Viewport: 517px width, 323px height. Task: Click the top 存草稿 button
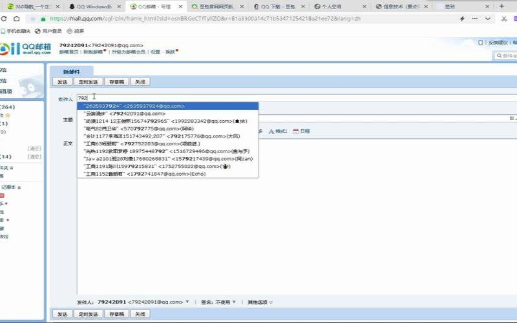[x=116, y=82]
